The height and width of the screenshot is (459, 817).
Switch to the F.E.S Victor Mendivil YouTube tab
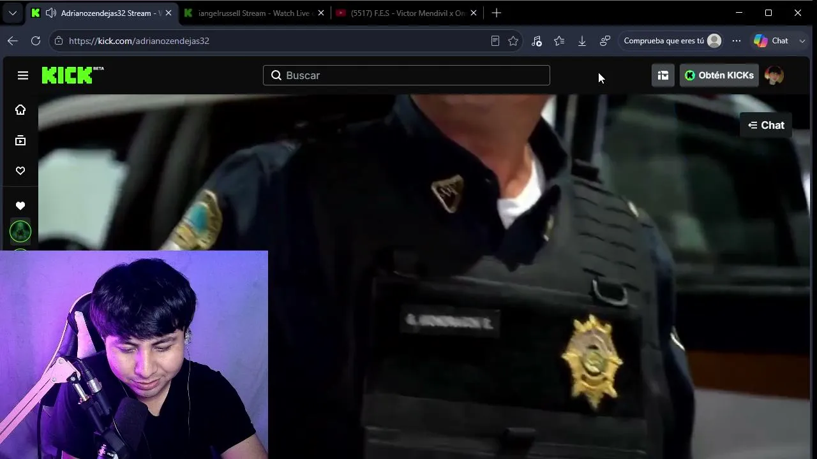[x=407, y=13]
